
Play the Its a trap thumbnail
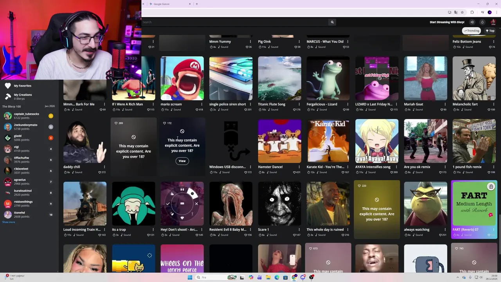[x=133, y=204]
